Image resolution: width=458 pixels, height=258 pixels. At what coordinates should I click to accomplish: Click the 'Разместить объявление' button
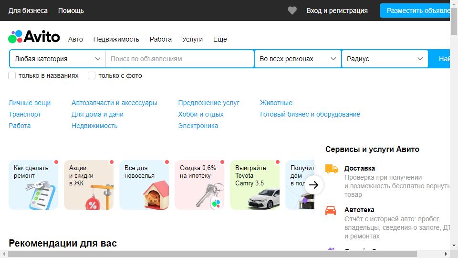pos(415,11)
